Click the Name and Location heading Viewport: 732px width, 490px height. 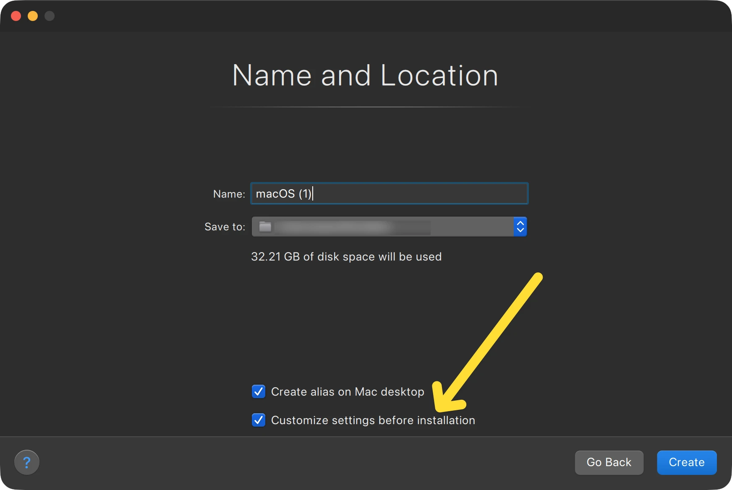click(x=366, y=76)
